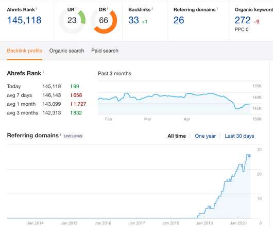Switch to the Organic search tab
Viewport: 273px width, 228px height.
tap(66, 51)
